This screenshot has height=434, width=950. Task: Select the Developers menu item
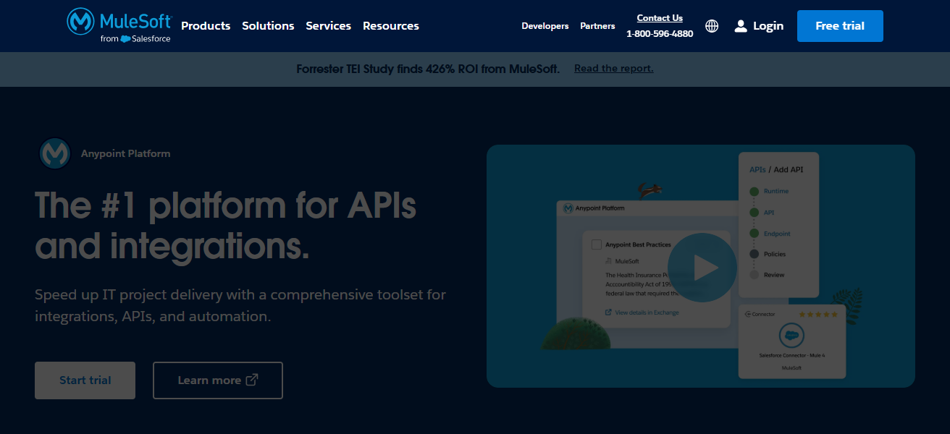545,26
